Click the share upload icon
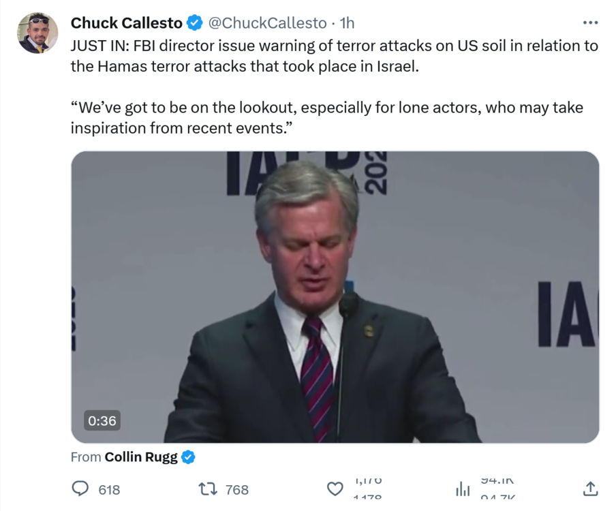This screenshot has width=616, height=511. (590, 489)
